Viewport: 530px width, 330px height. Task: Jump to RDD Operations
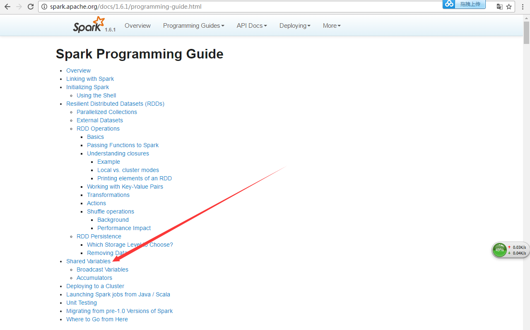98,129
